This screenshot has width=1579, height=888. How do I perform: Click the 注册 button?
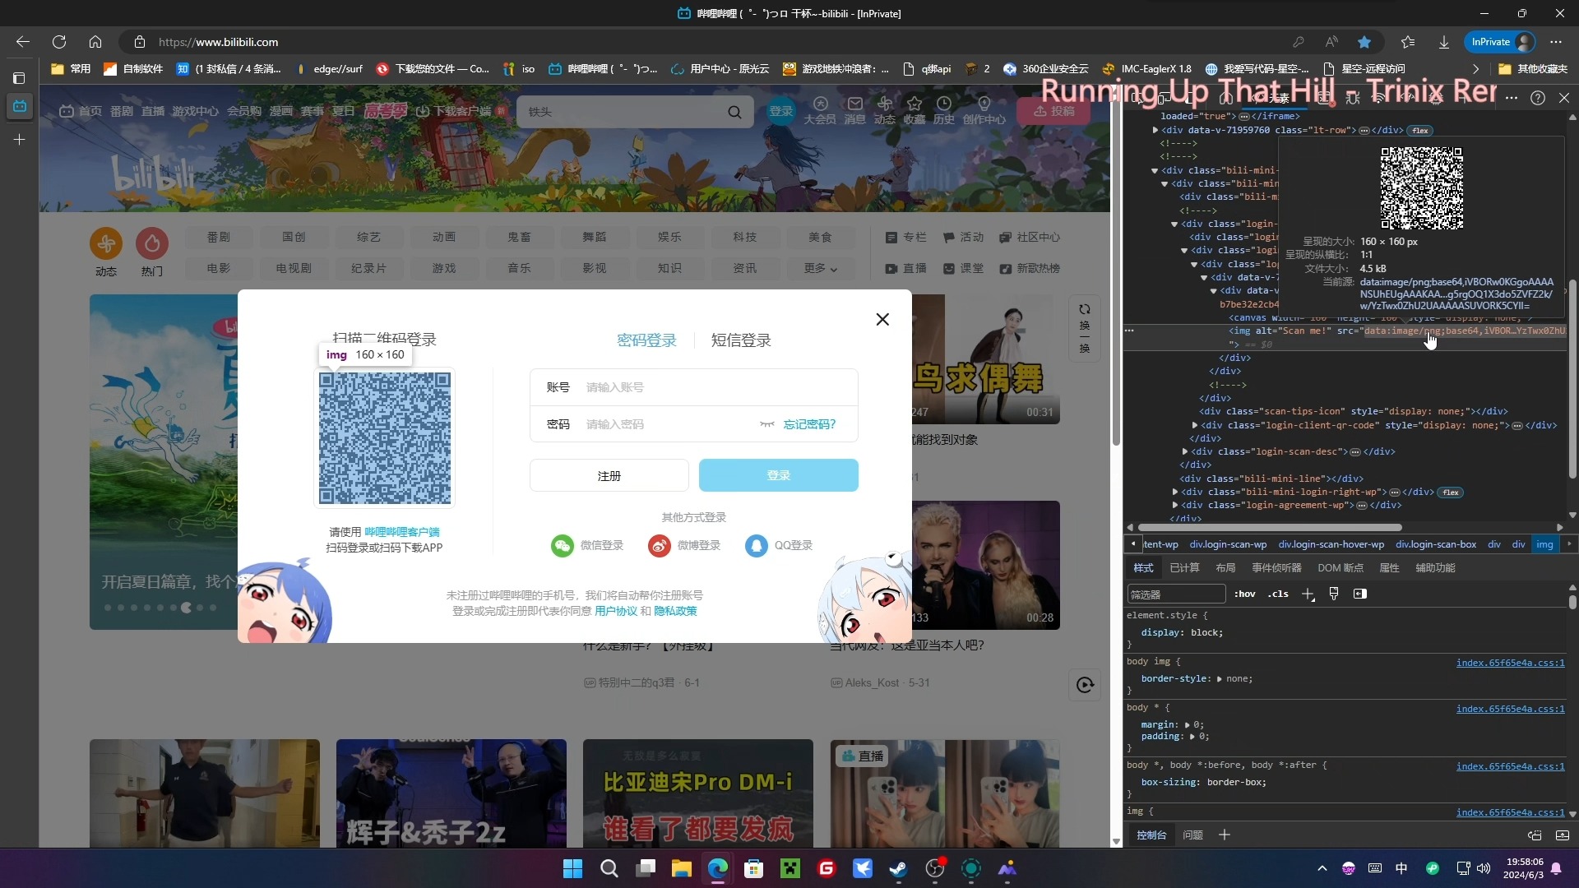click(x=609, y=476)
